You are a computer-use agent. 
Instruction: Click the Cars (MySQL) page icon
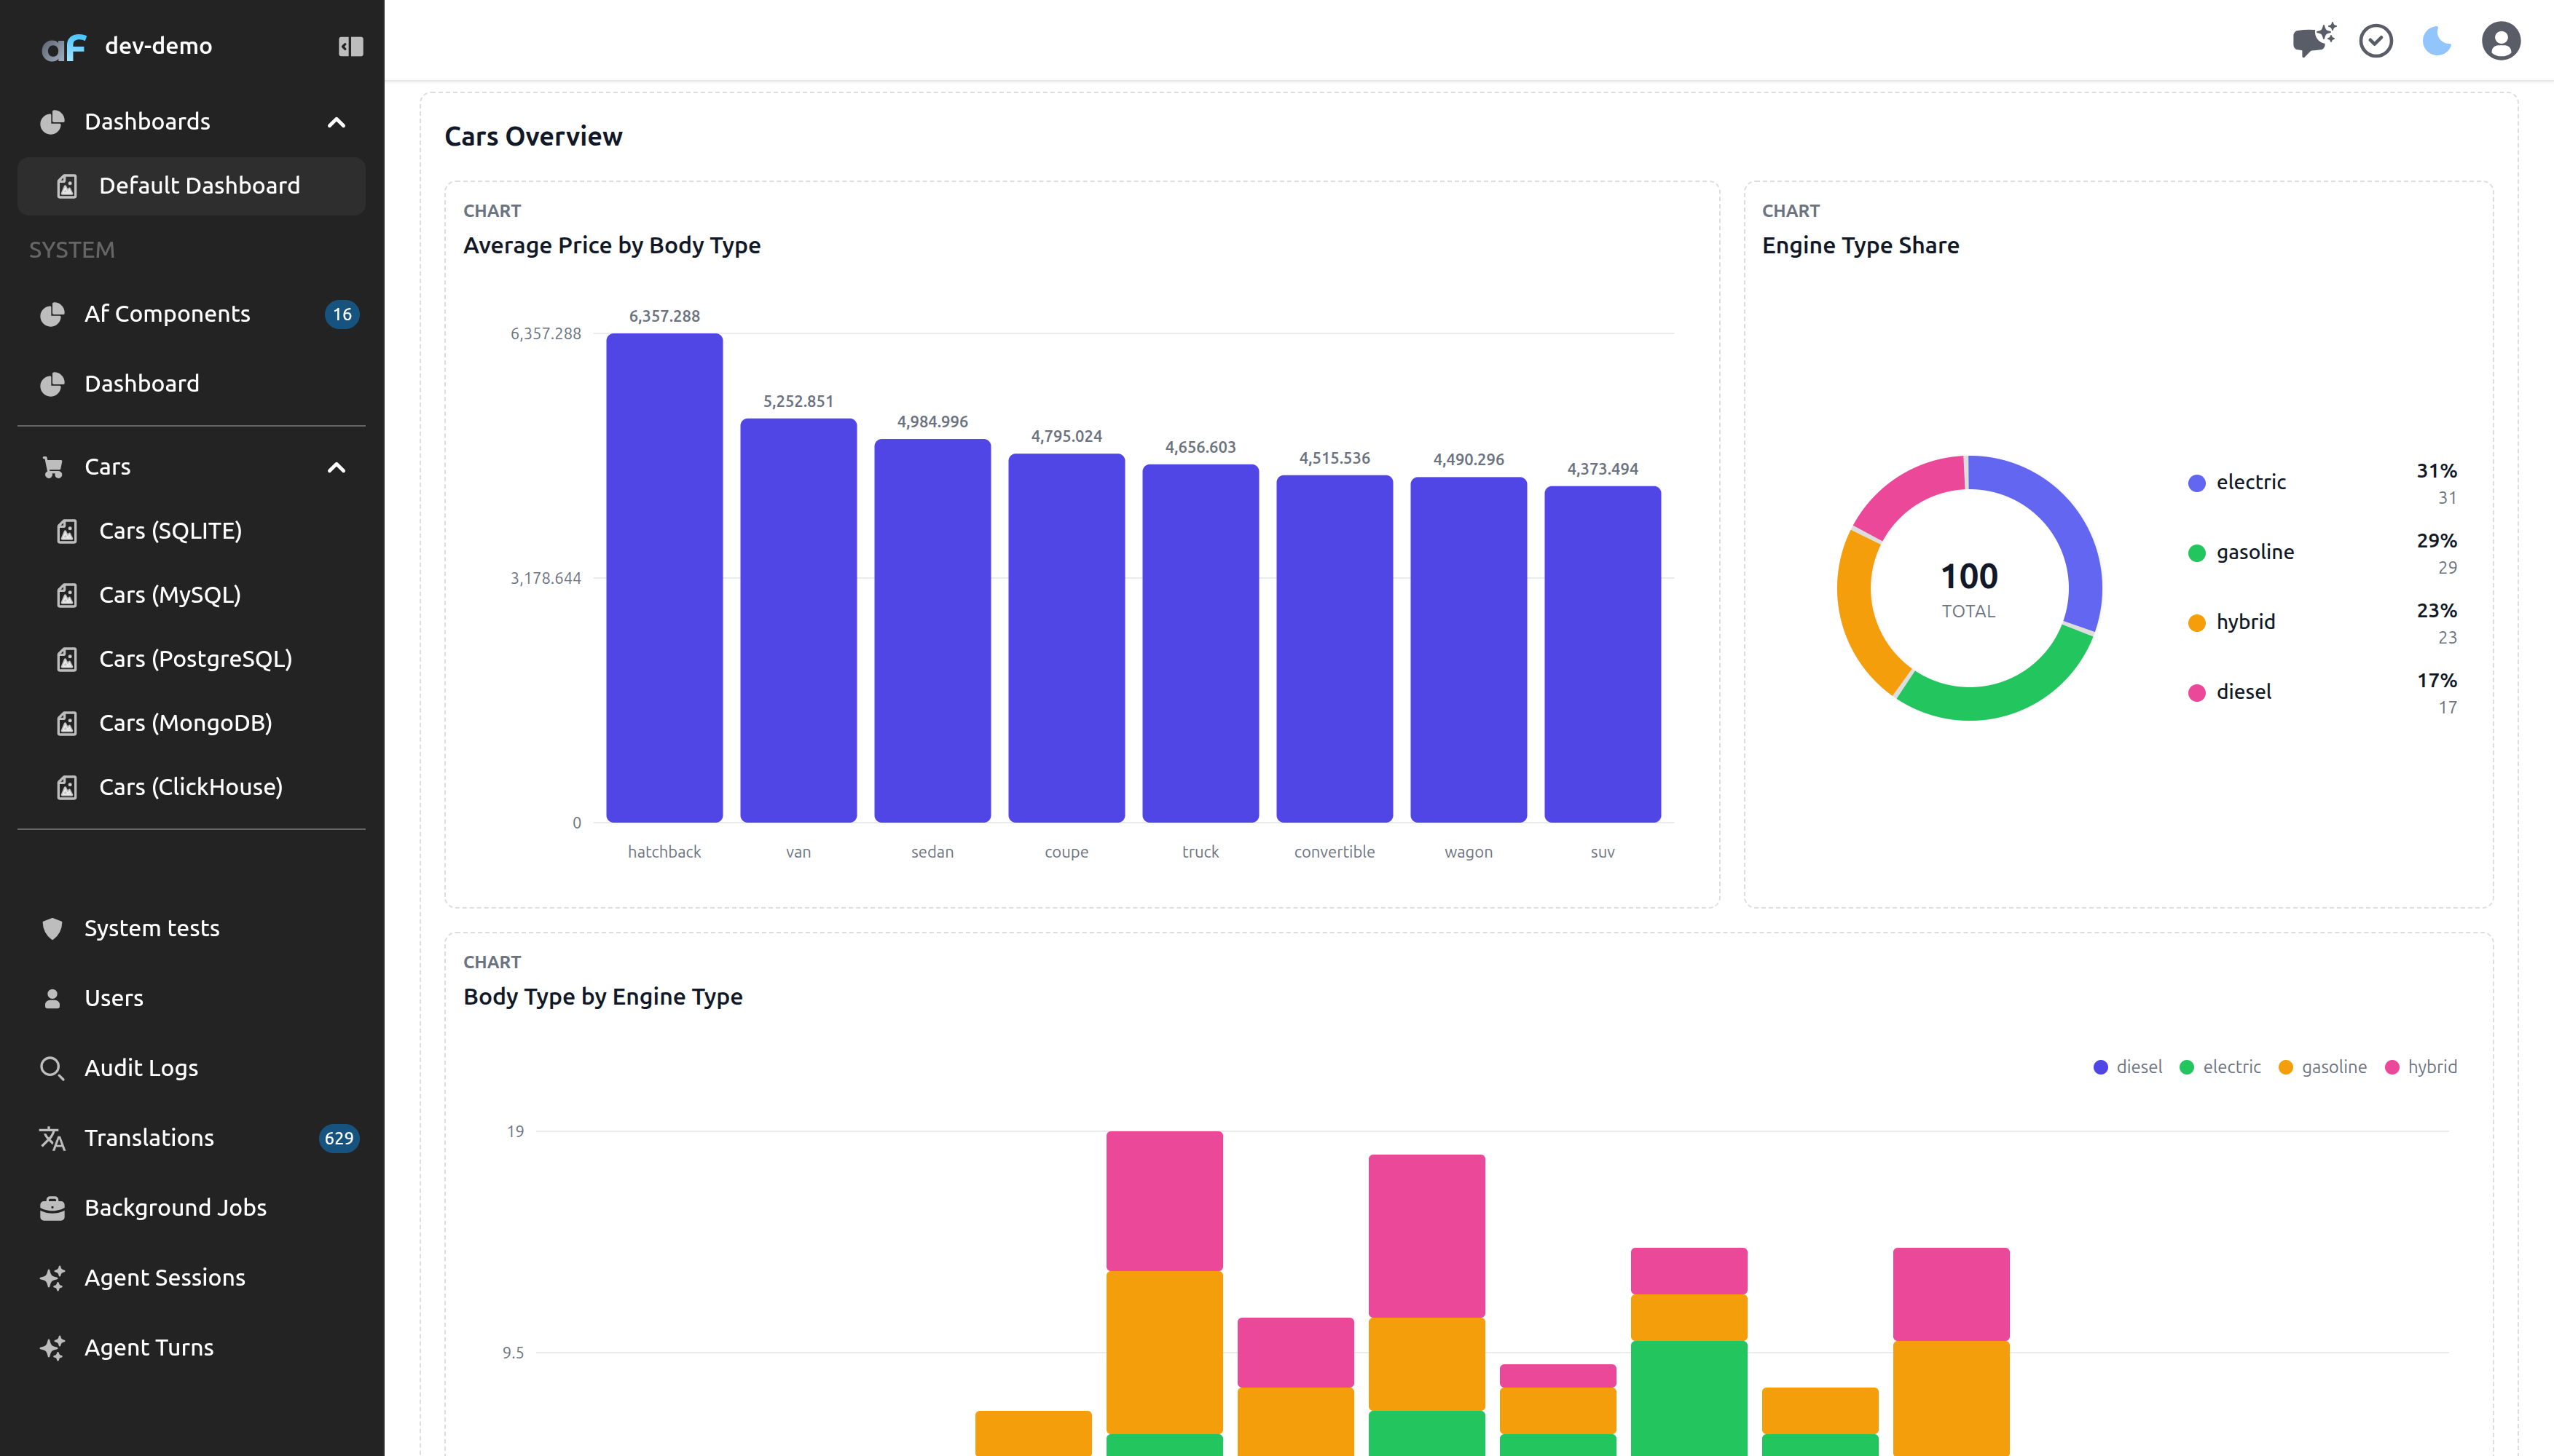point(67,595)
